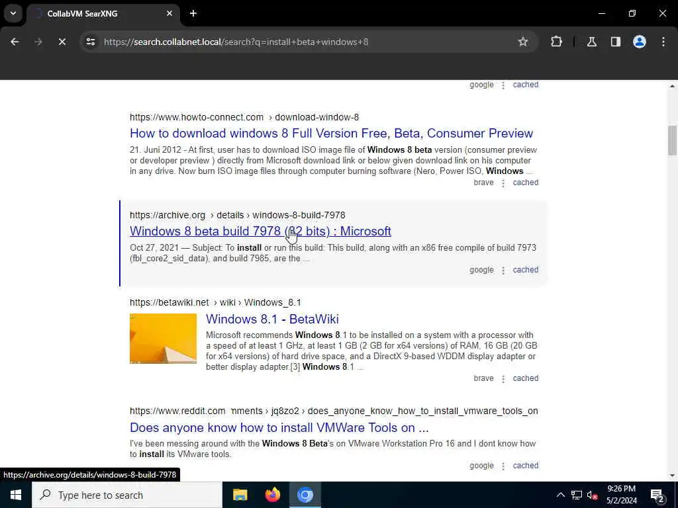Open Chrome Labs flask icon
Image resolution: width=678 pixels, height=508 pixels.
[591, 42]
